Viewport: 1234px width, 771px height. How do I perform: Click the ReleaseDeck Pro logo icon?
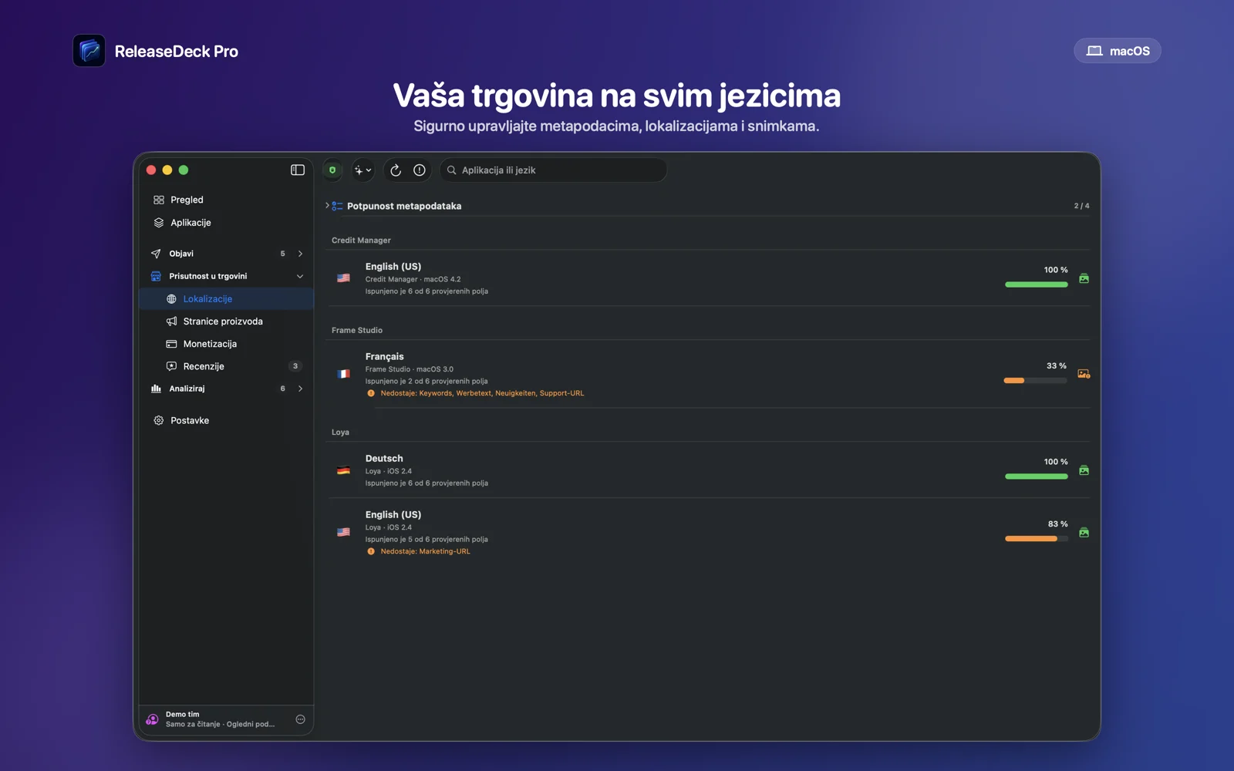point(89,51)
